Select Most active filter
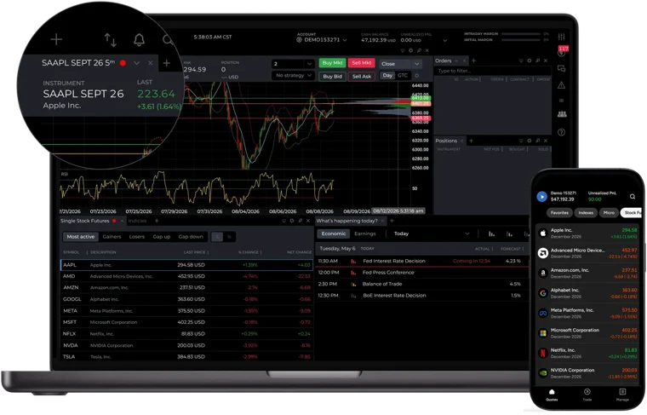The height and width of the screenshot is (415, 647). pos(81,237)
